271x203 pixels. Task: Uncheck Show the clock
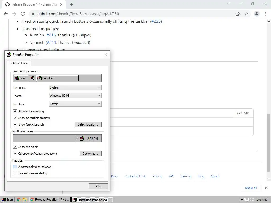pos(15,147)
